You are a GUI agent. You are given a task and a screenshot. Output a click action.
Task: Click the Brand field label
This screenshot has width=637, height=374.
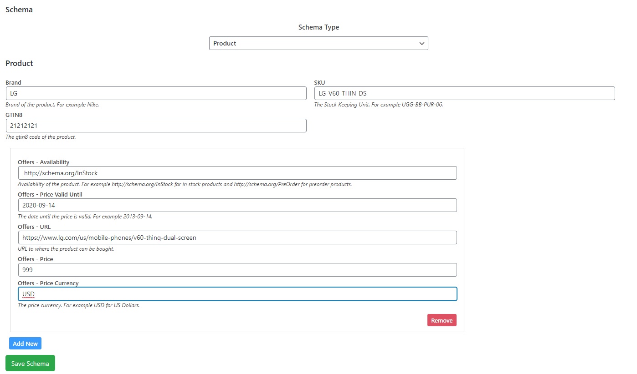(13, 83)
